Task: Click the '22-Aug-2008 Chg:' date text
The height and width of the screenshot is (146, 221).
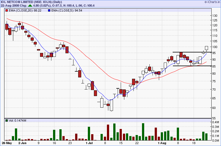Action: (14, 5)
